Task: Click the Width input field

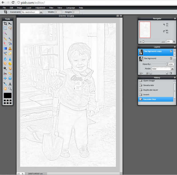Action: (58, 12)
